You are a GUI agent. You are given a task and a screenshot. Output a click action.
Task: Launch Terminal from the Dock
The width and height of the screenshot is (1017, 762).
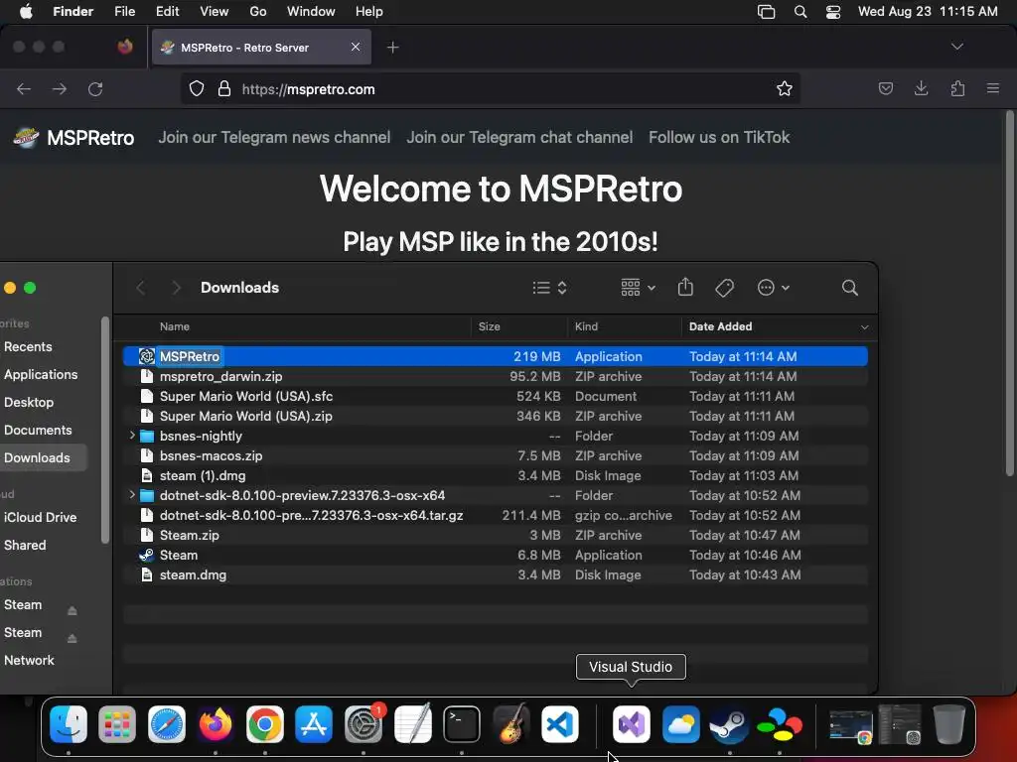point(462,723)
